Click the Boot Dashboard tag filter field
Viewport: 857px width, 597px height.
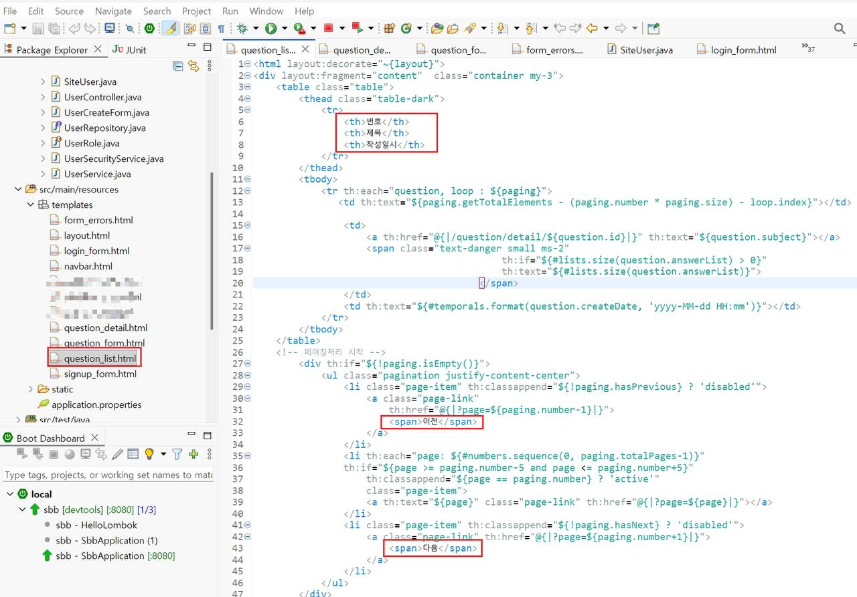click(108, 475)
